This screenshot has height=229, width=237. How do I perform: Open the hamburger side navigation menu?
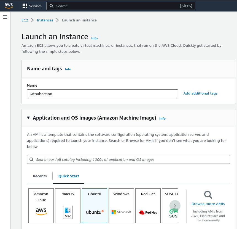click(x=5, y=17)
